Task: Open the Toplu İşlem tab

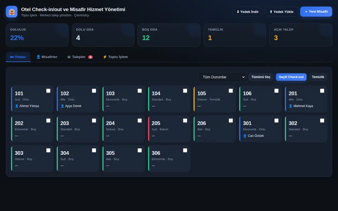Action: point(115,57)
